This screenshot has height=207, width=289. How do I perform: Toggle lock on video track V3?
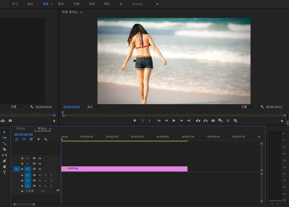(22, 158)
